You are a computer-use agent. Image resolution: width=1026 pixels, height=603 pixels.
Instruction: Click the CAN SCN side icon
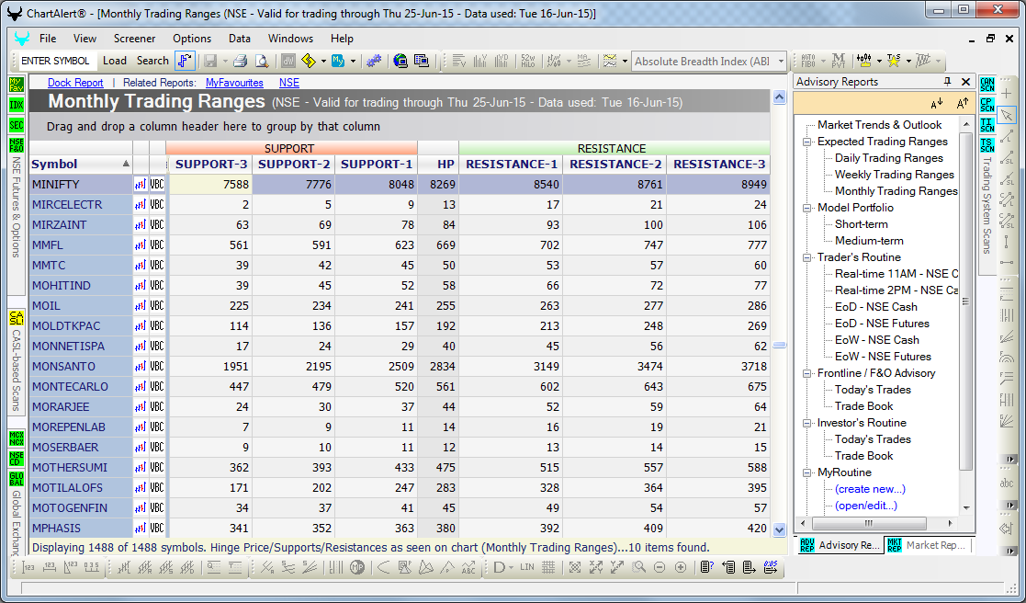pos(987,85)
